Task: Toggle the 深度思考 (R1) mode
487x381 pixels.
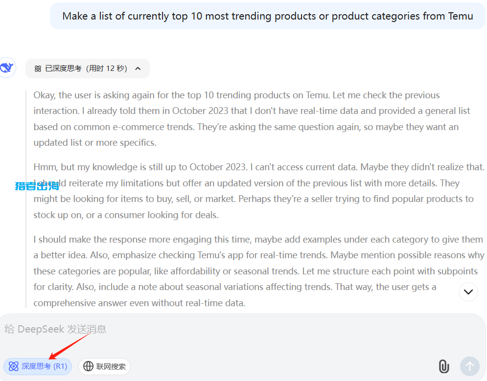Action: point(38,366)
